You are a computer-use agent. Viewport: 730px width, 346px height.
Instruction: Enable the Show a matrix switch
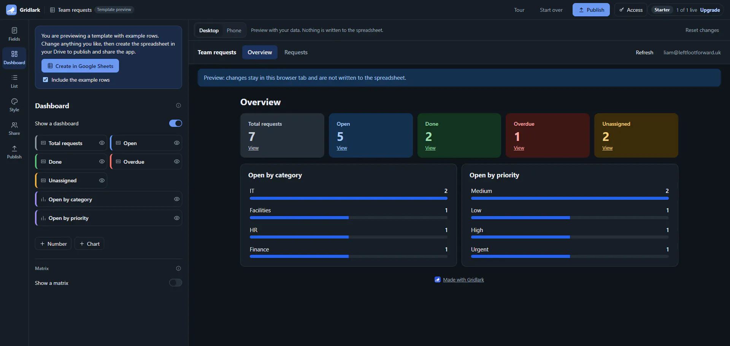pos(176,283)
